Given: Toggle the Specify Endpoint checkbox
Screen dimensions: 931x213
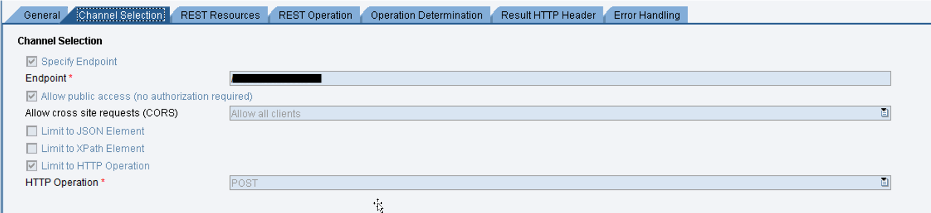Looking at the screenshot, I should coord(32,62).
